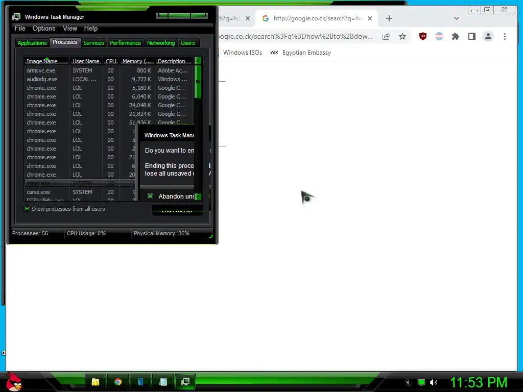This screenshot has height=392, width=523.
Task: Select the chrome.exe row using 5,180 K
Action: tap(108, 88)
